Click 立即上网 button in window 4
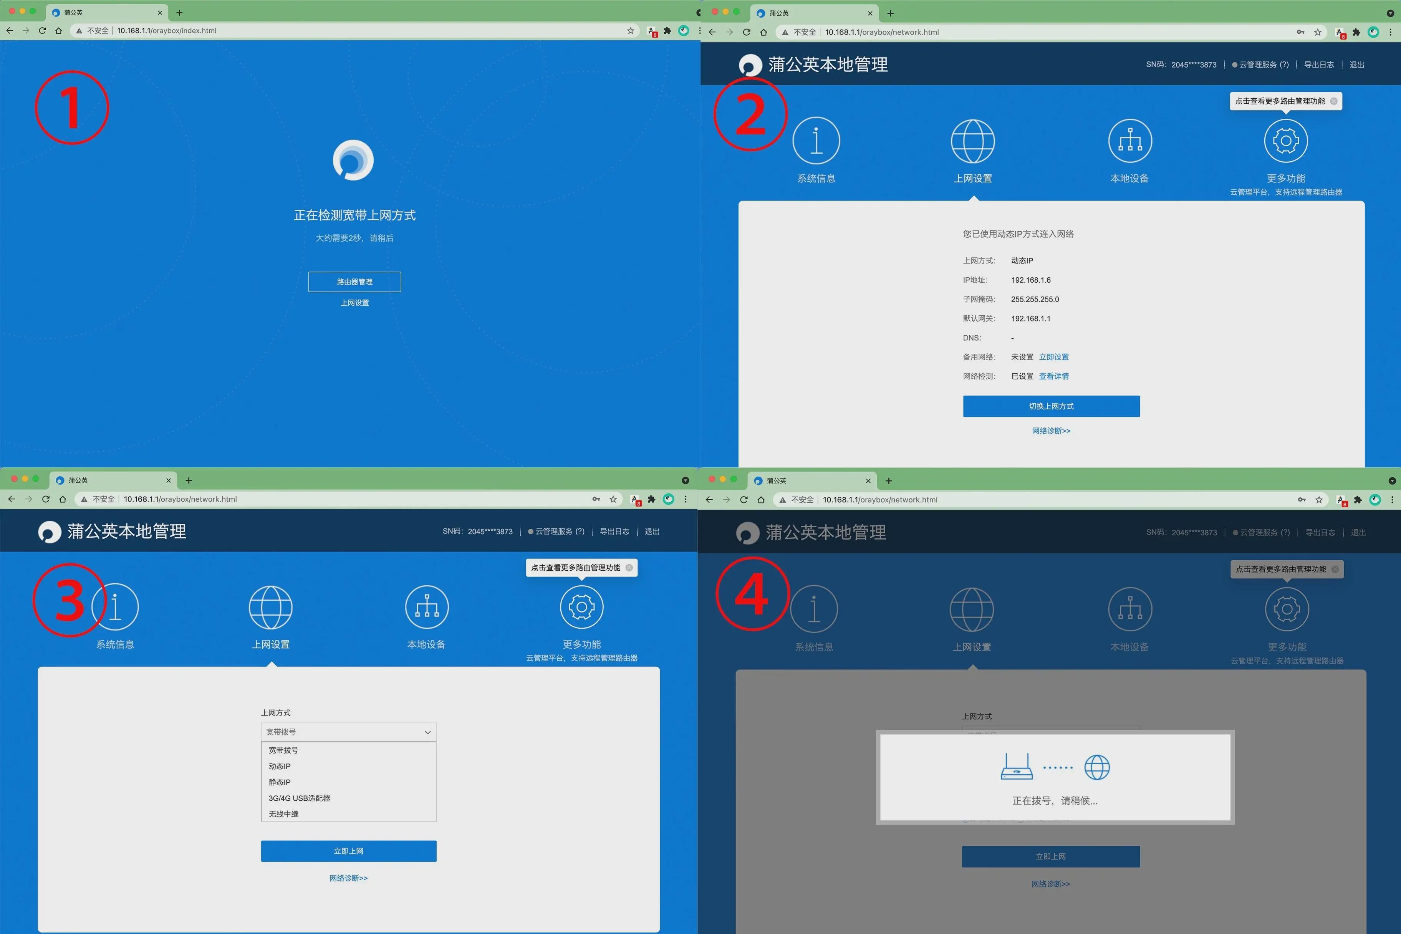This screenshot has height=934, width=1401. (x=1051, y=856)
